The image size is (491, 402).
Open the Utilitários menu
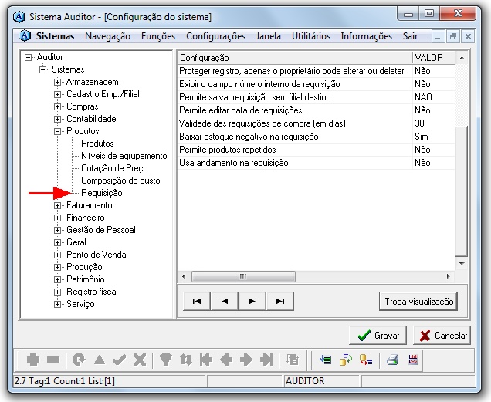pyautogui.click(x=310, y=36)
